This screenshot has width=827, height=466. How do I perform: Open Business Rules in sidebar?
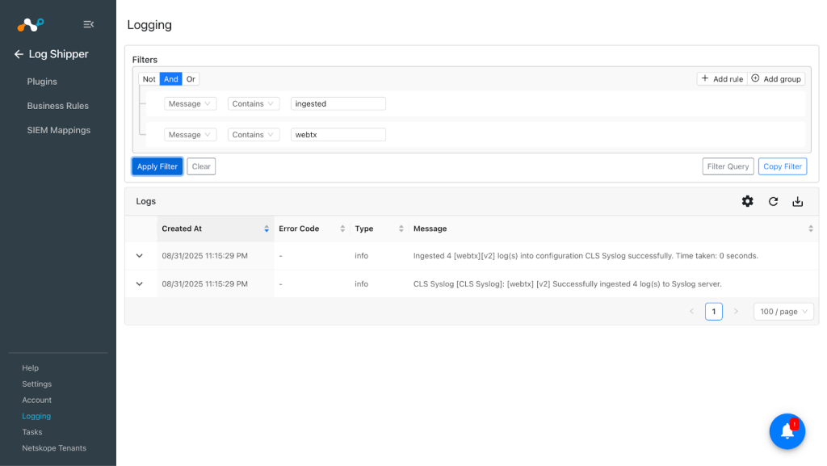[58, 106]
